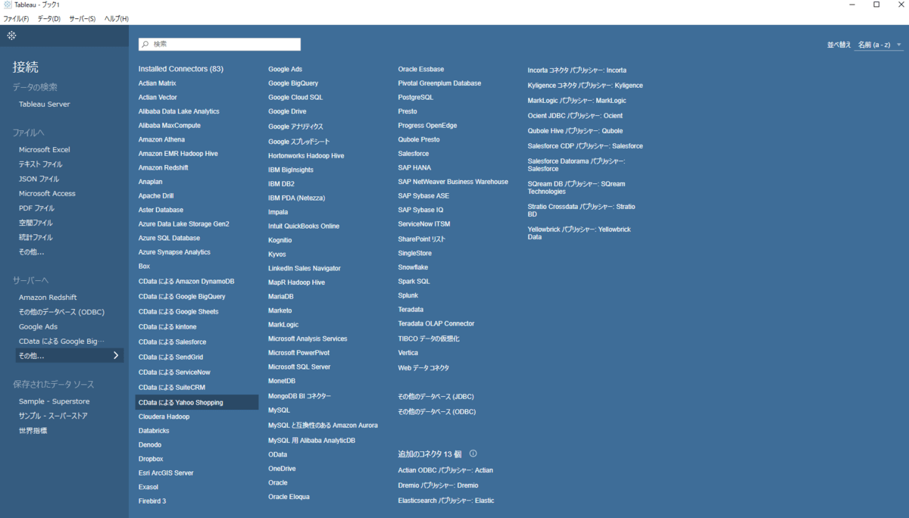Select the Teradata OLAP Connector
Viewport: 909px width, 518px height.
tap(436, 323)
